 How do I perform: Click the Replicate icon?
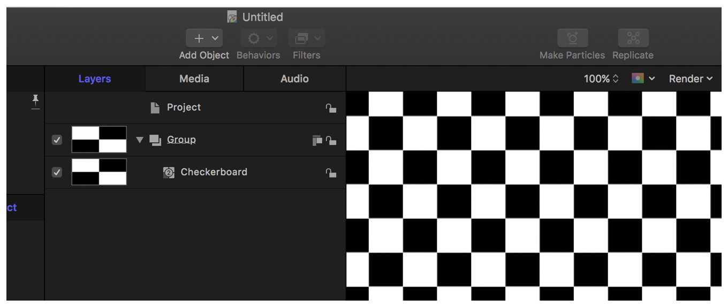click(x=633, y=39)
